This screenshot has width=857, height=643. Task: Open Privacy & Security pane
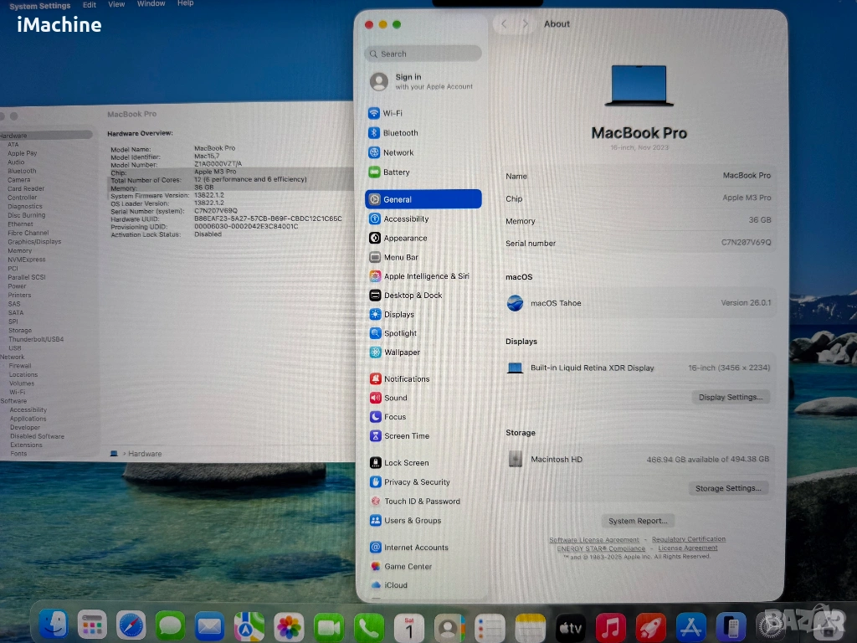tap(416, 482)
